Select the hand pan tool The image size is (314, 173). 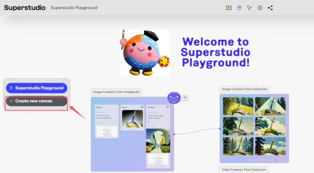(x=239, y=8)
